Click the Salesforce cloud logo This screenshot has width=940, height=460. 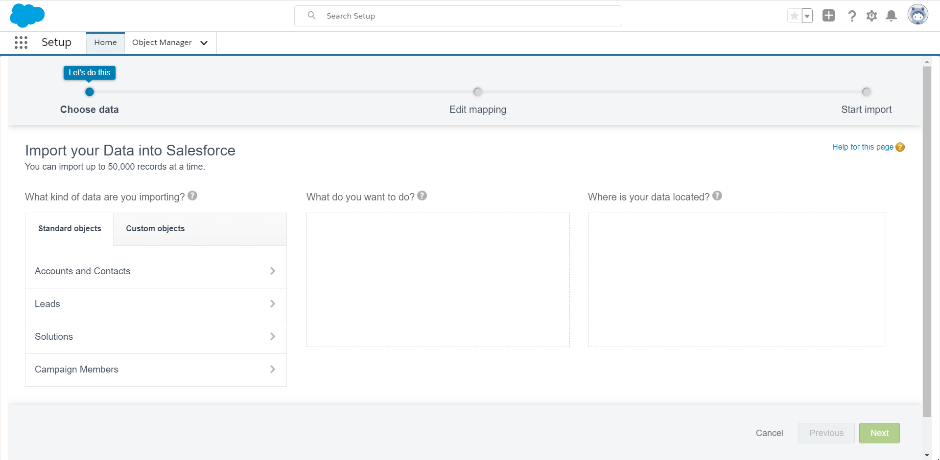point(27,15)
